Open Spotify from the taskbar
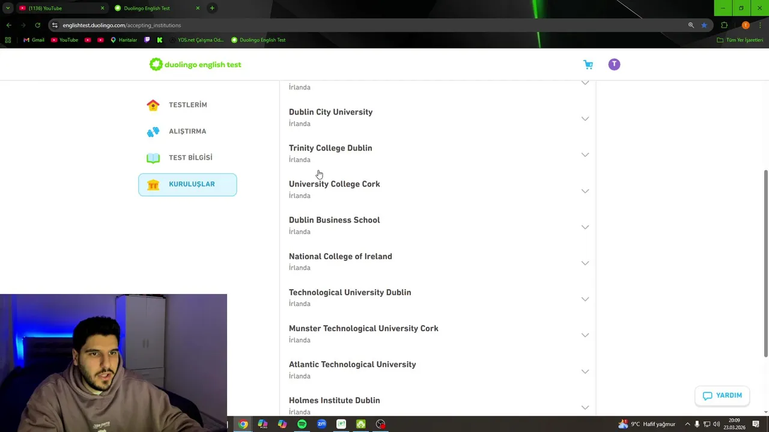 pyautogui.click(x=302, y=424)
